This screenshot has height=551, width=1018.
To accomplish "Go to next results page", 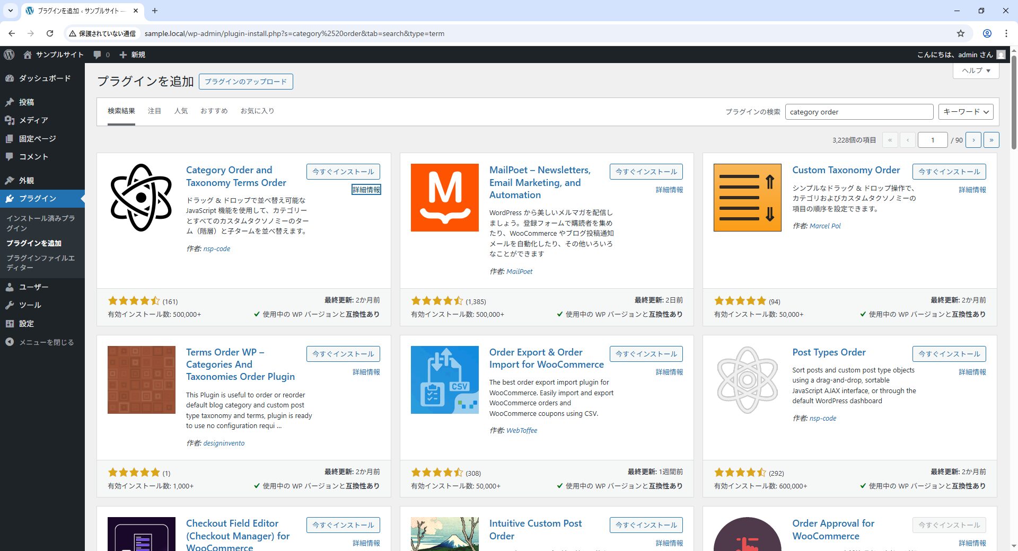I will click(973, 140).
